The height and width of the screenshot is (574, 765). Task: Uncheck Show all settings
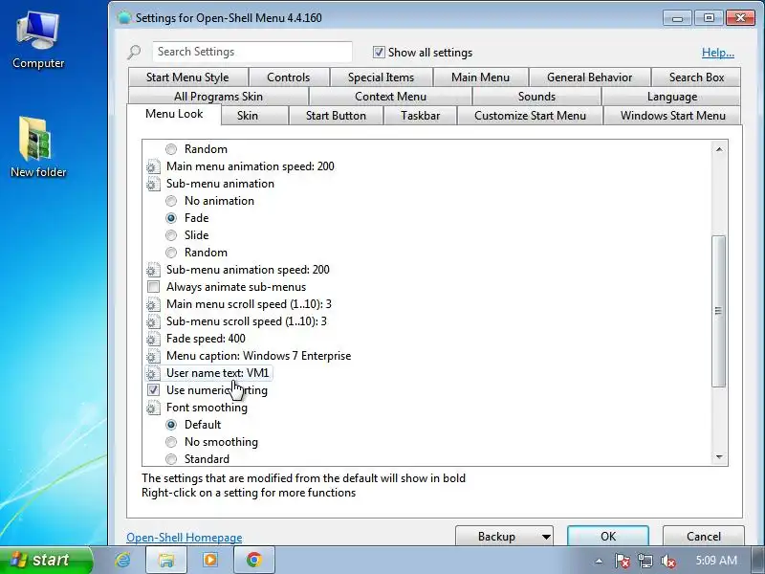[379, 53]
